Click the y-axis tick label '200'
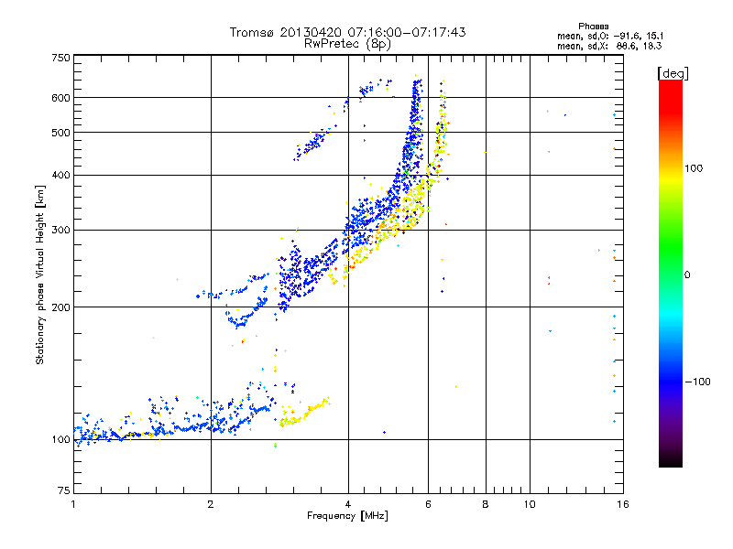The image size is (733, 549). click(60, 307)
